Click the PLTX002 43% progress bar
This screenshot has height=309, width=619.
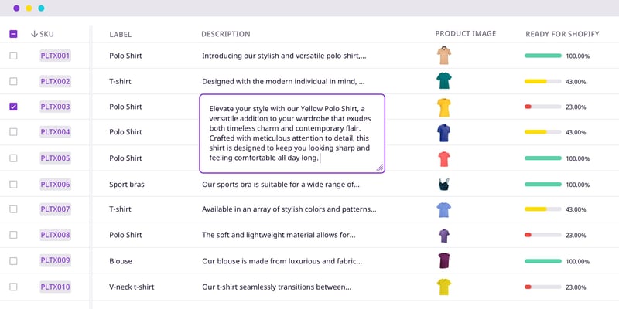543,82
